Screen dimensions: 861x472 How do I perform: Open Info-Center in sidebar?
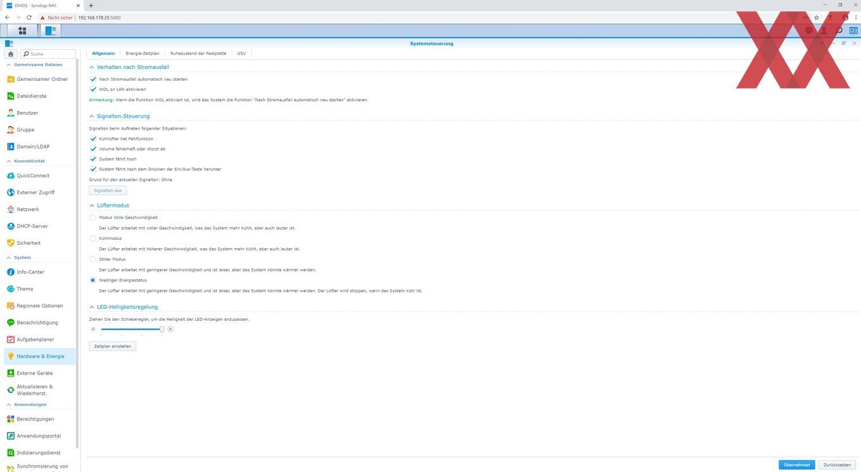pos(39,272)
